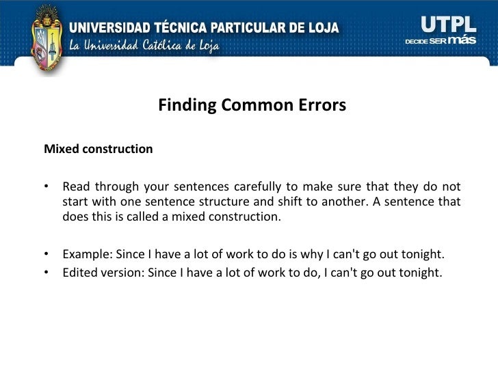
Task: Click the phrase 'mixed construction.' ending the paragraph
Action: pos(226,217)
